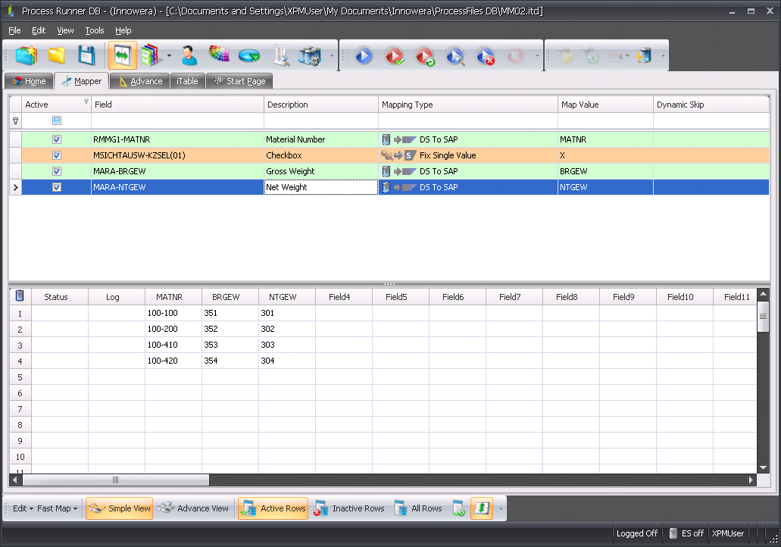Uncheck Active box for MARA-NTGEW row
The image size is (781, 547).
(x=57, y=187)
